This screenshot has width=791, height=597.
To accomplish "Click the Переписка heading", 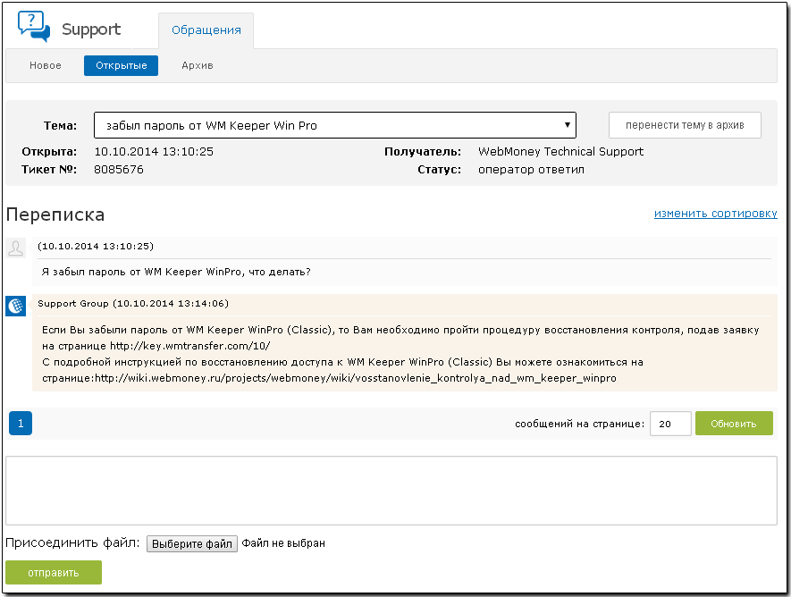I will click(55, 214).
